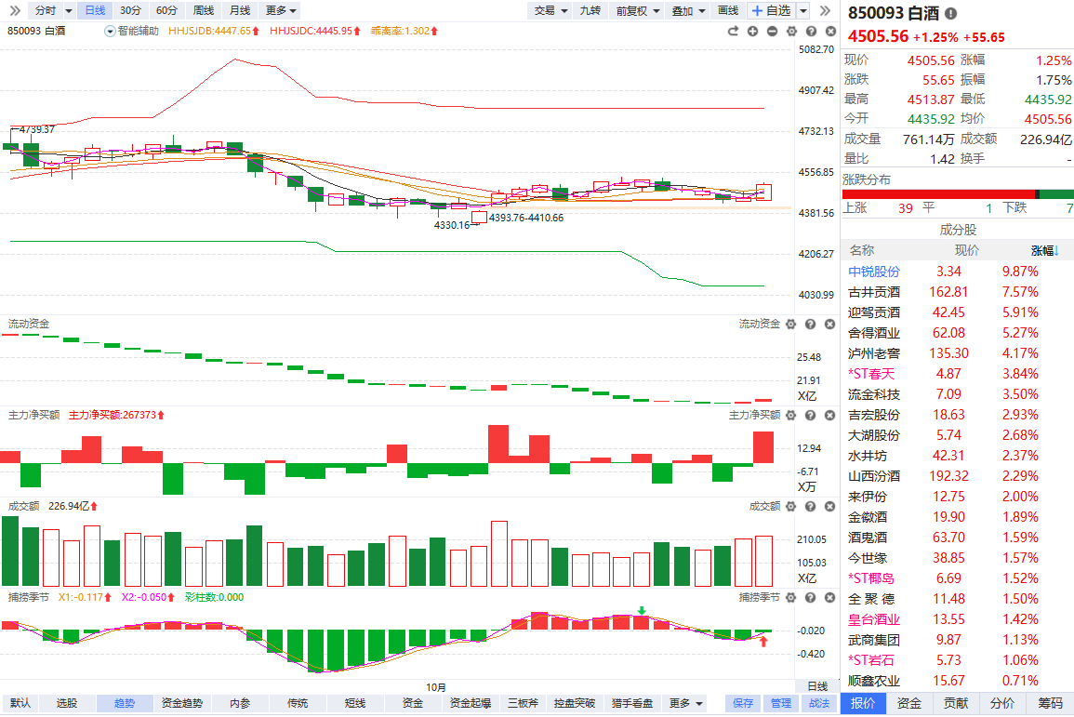Click the share icon above the chart
1074x717 pixels.
tap(733, 31)
